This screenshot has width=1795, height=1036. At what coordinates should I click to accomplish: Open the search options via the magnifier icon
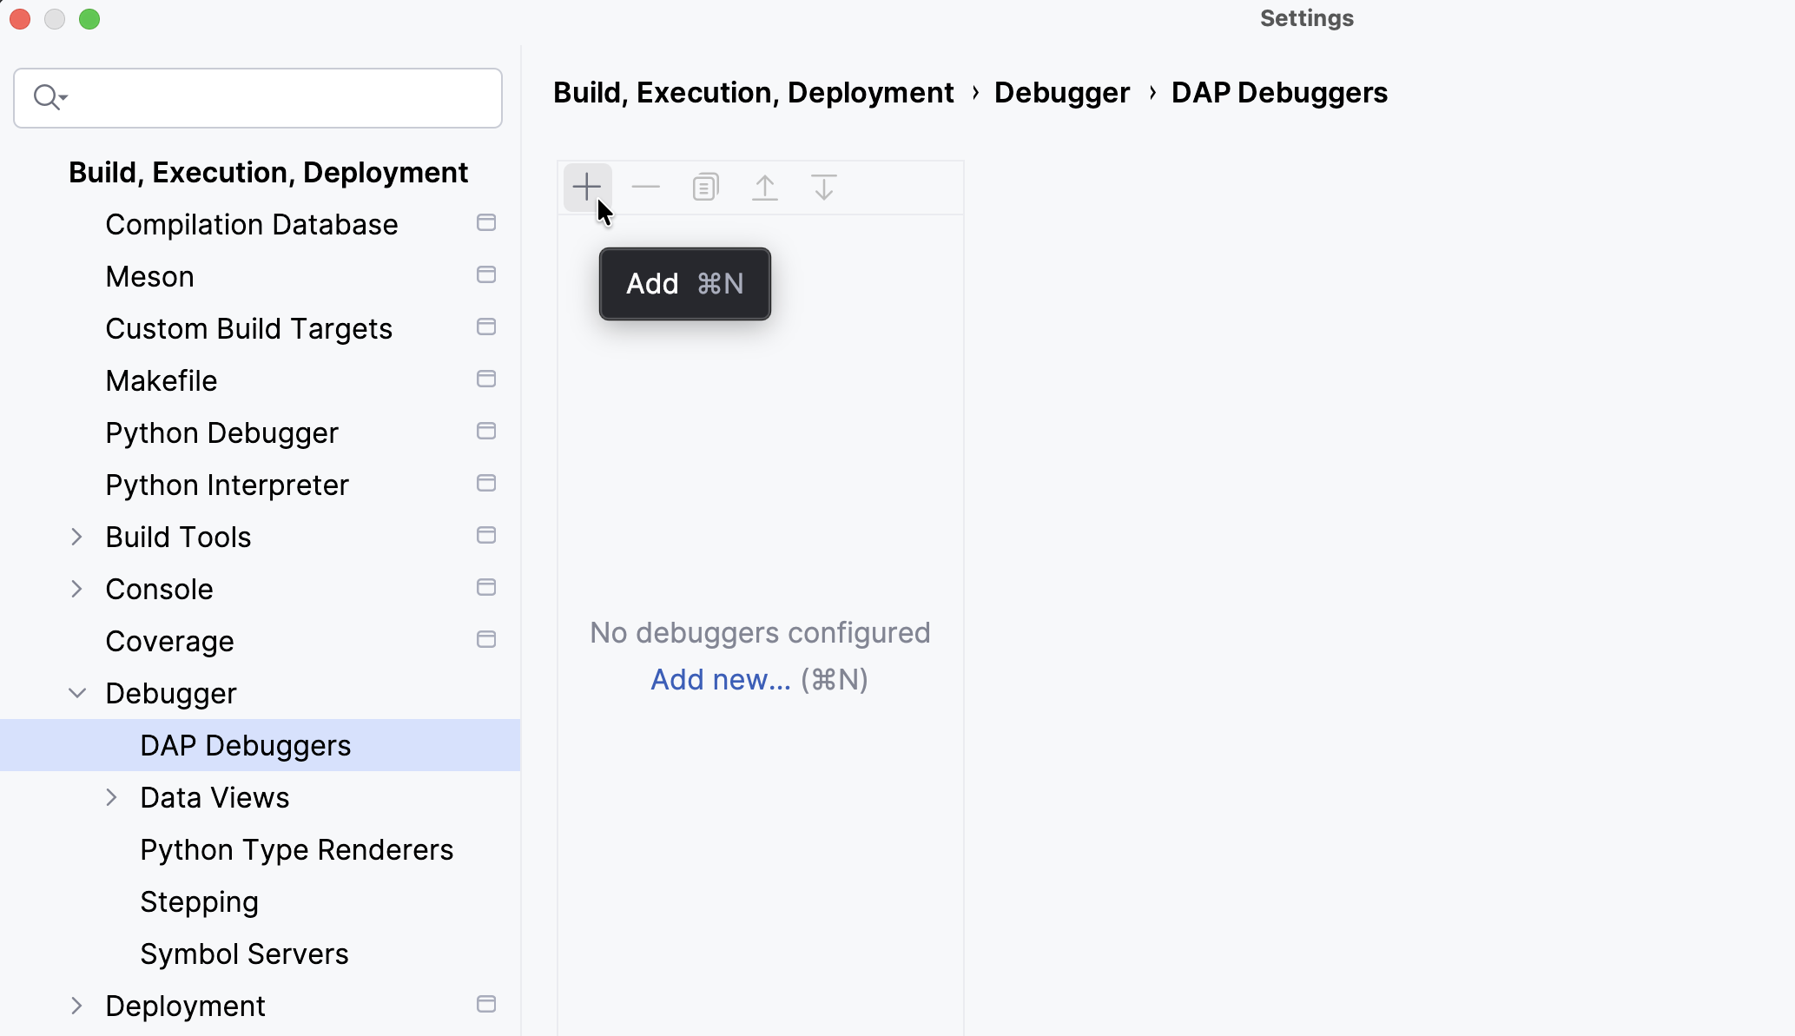click(49, 96)
